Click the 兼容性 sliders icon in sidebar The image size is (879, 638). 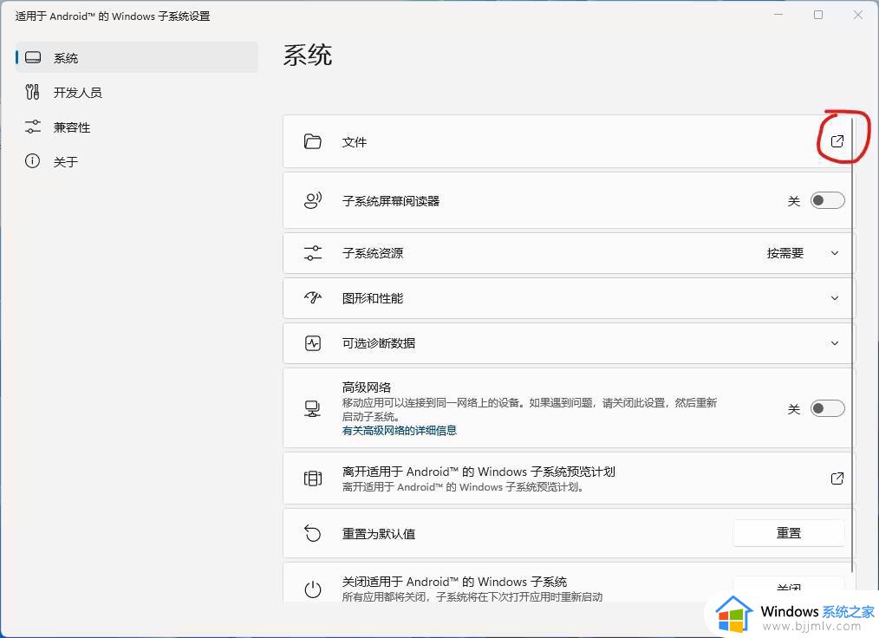(x=33, y=127)
